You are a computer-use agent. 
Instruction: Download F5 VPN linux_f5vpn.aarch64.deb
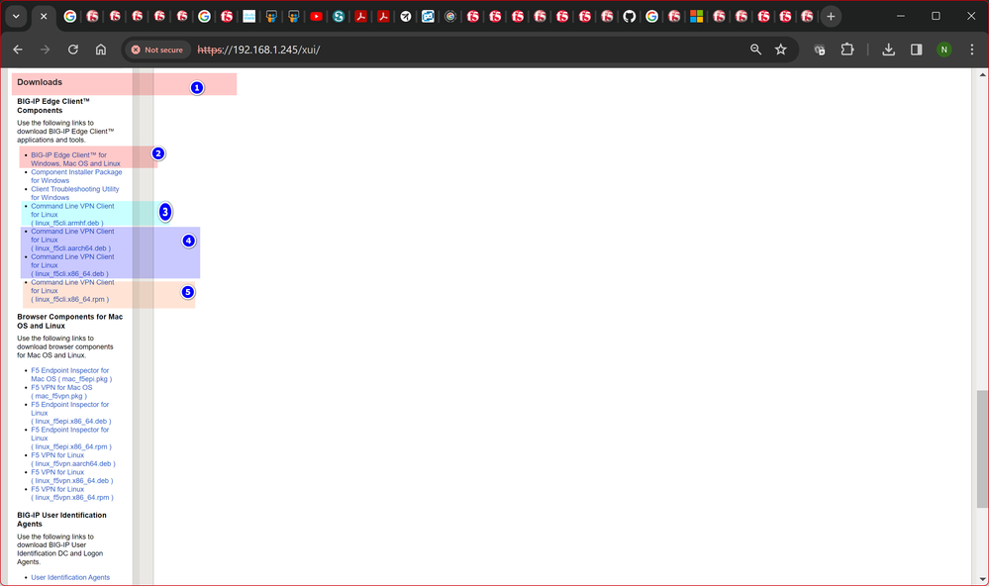pos(73,459)
